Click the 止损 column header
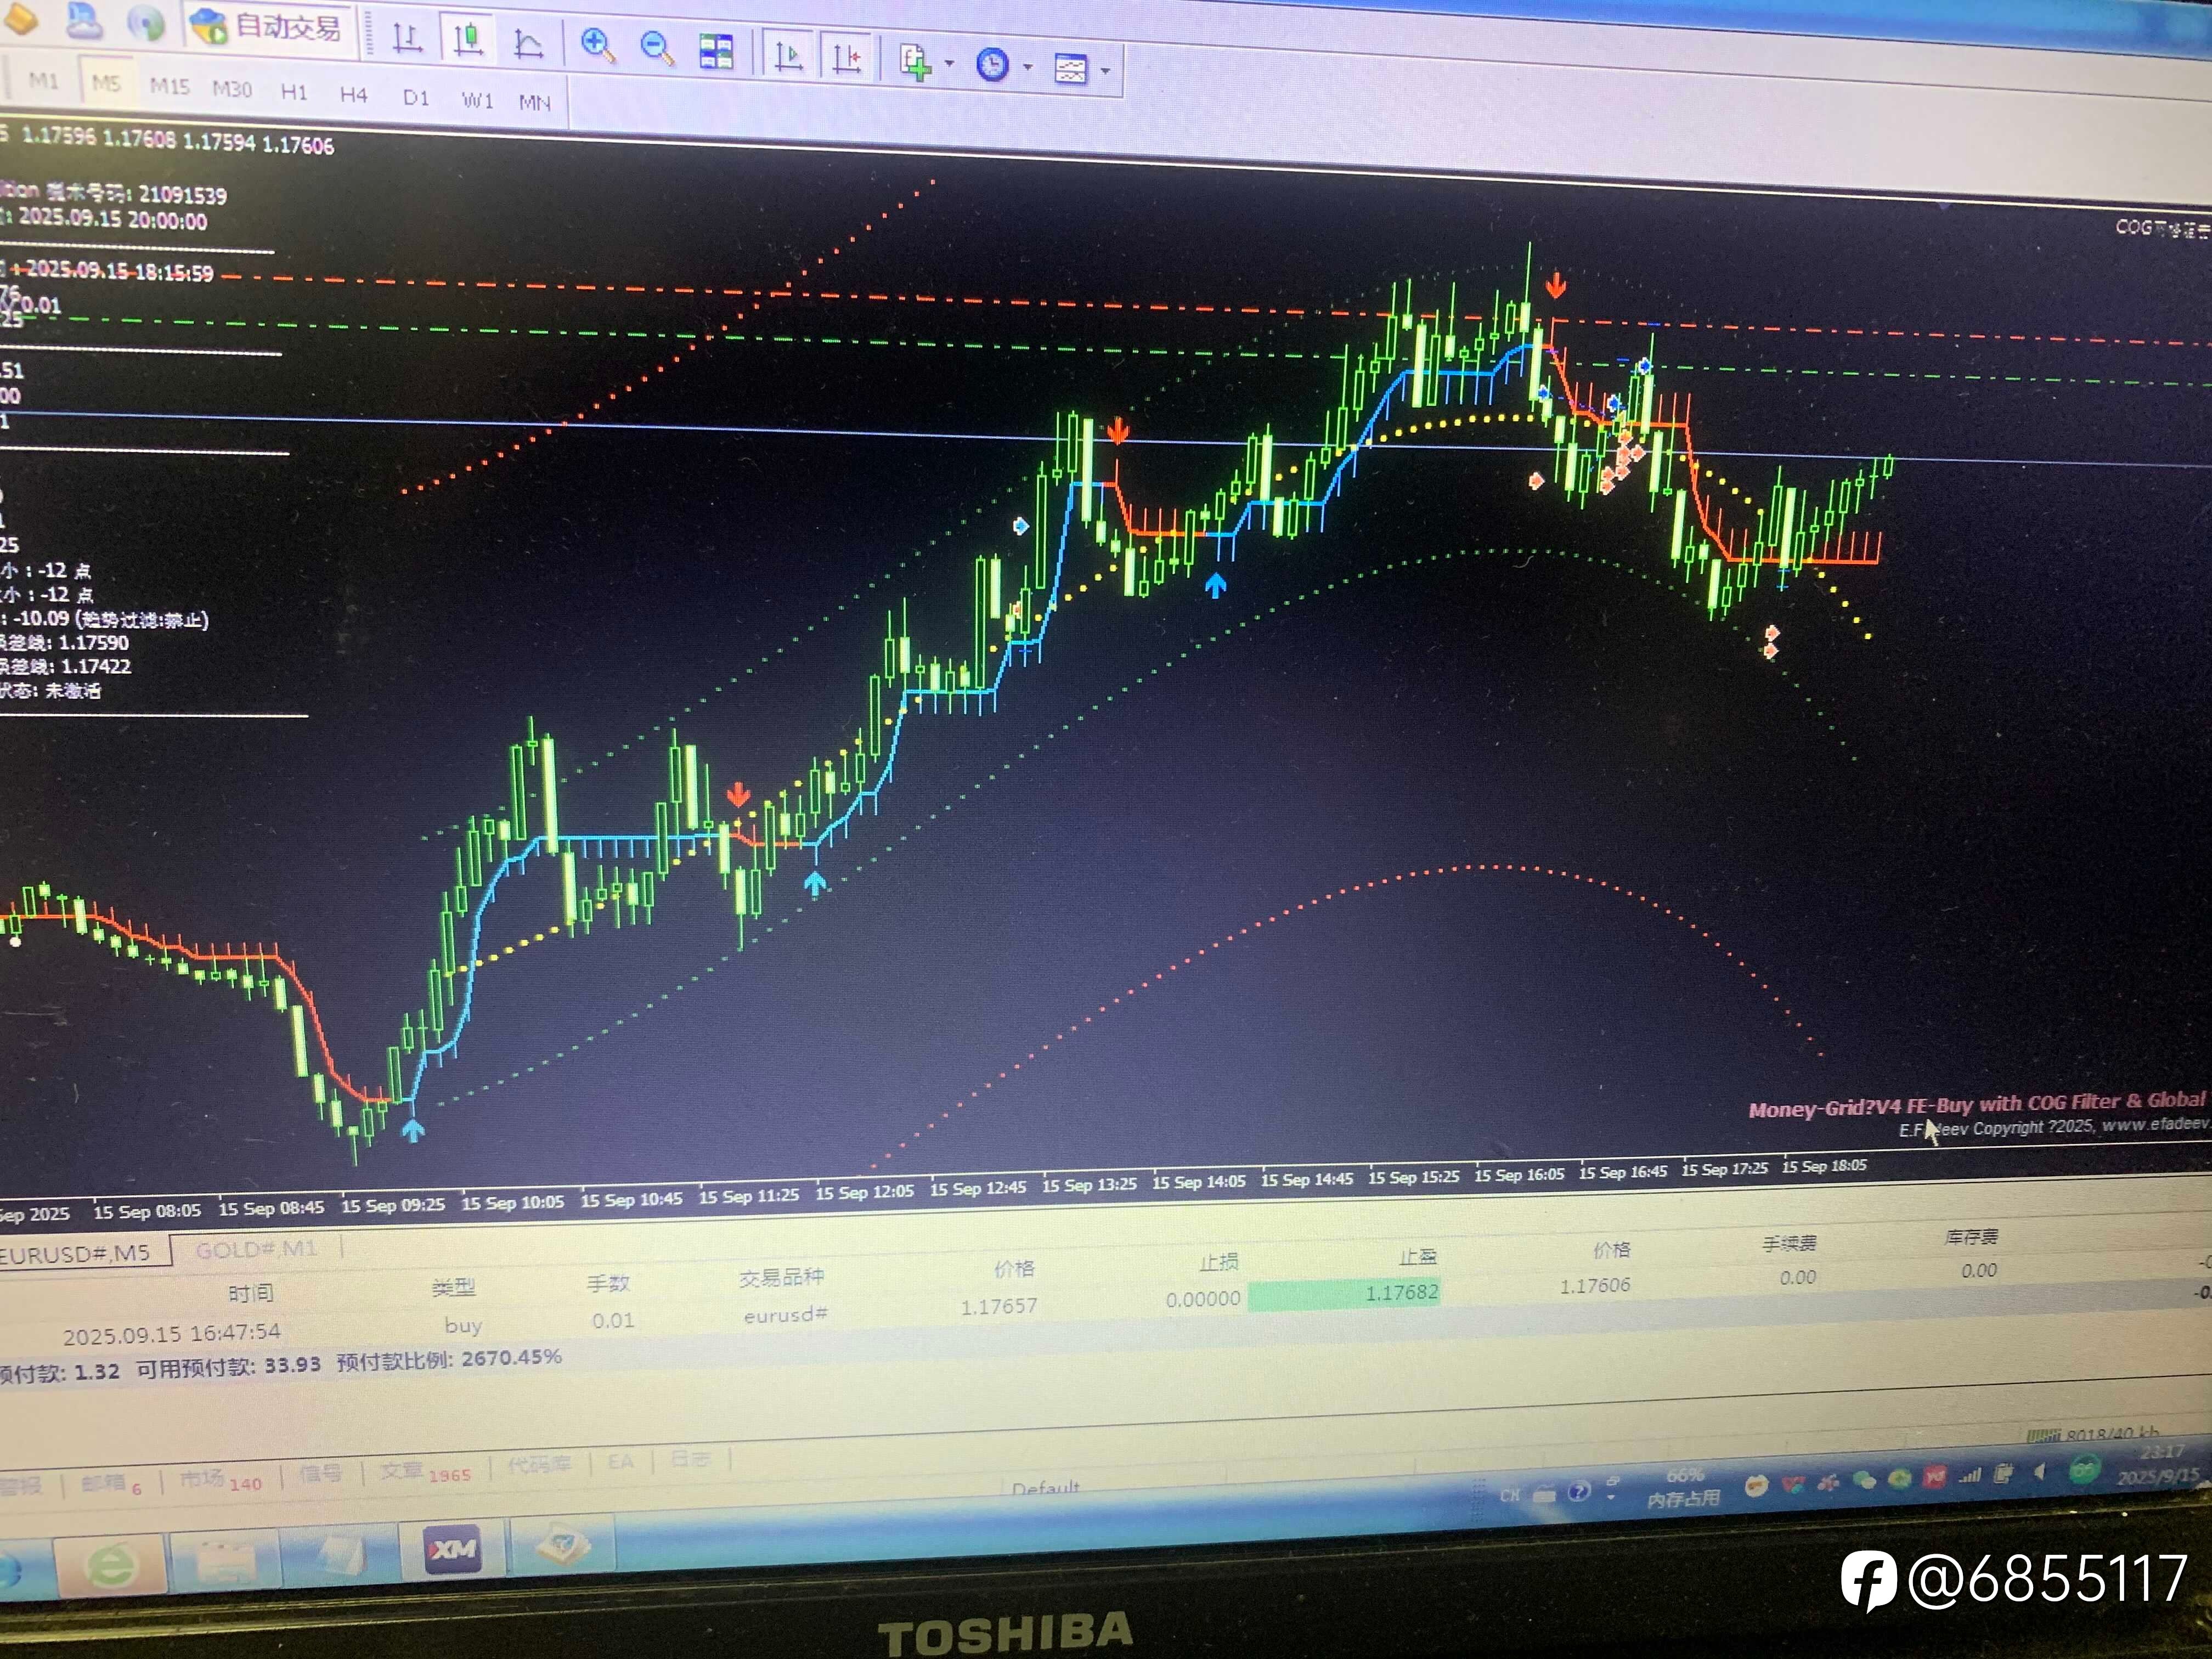 point(1219,1263)
